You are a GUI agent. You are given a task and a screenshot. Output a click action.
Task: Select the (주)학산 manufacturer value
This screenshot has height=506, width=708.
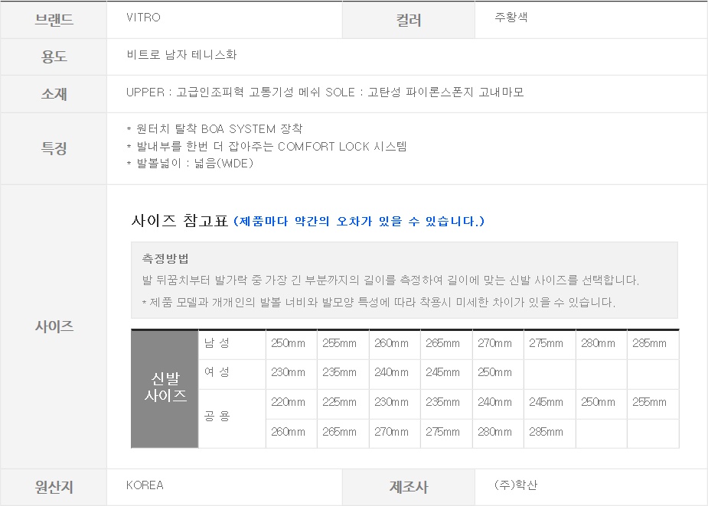pos(516,485)
